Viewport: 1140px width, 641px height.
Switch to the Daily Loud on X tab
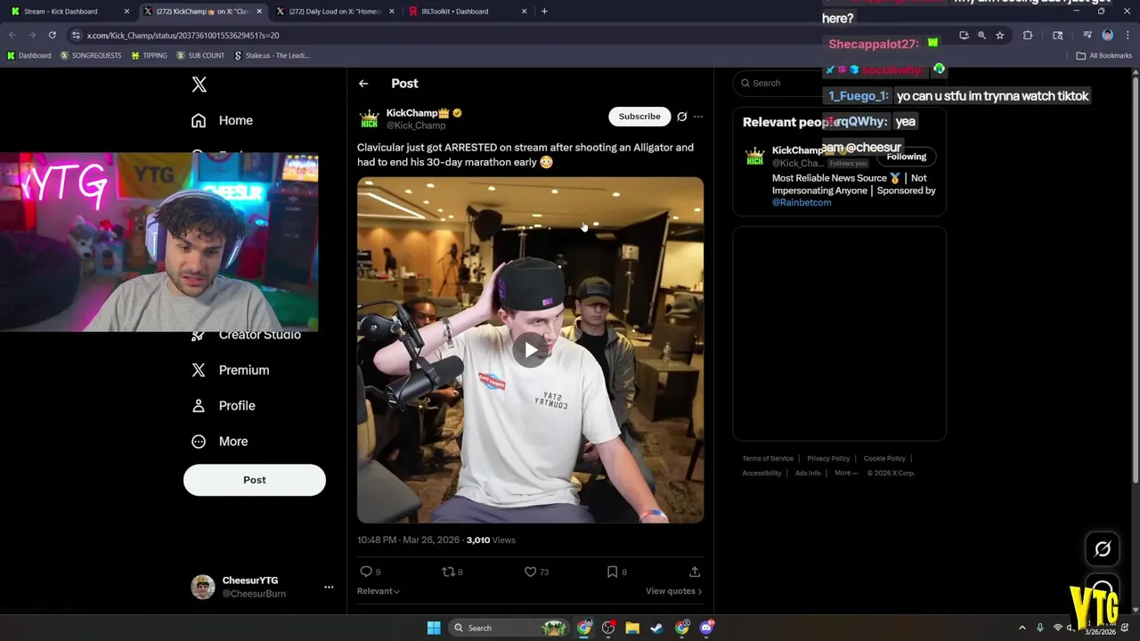click(334, 12)
